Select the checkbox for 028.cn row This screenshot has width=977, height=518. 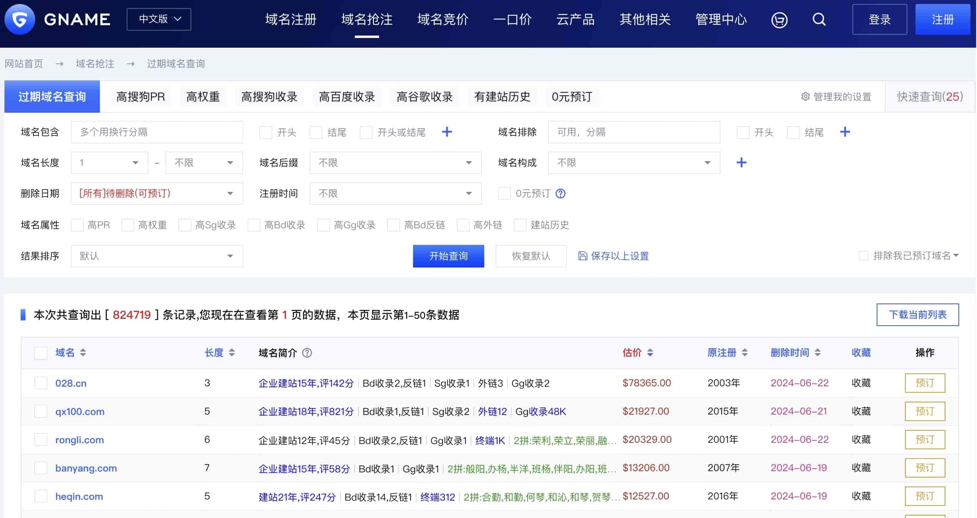tap(41, 383)
